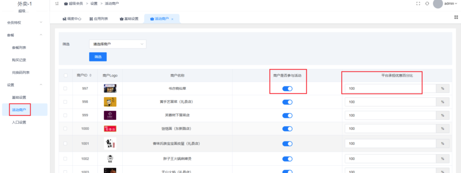
Task: Click the round logo of merchant 1002
Action: pos(110,159)
